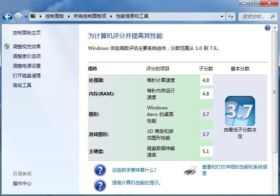Click the search magnifier icon
Viewport: 280px width, 196px height.
click(x=273, y=17)
